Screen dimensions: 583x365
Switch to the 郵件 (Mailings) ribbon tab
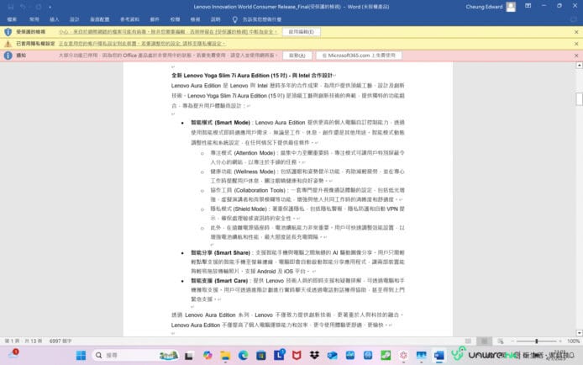[x=155, y=19]
